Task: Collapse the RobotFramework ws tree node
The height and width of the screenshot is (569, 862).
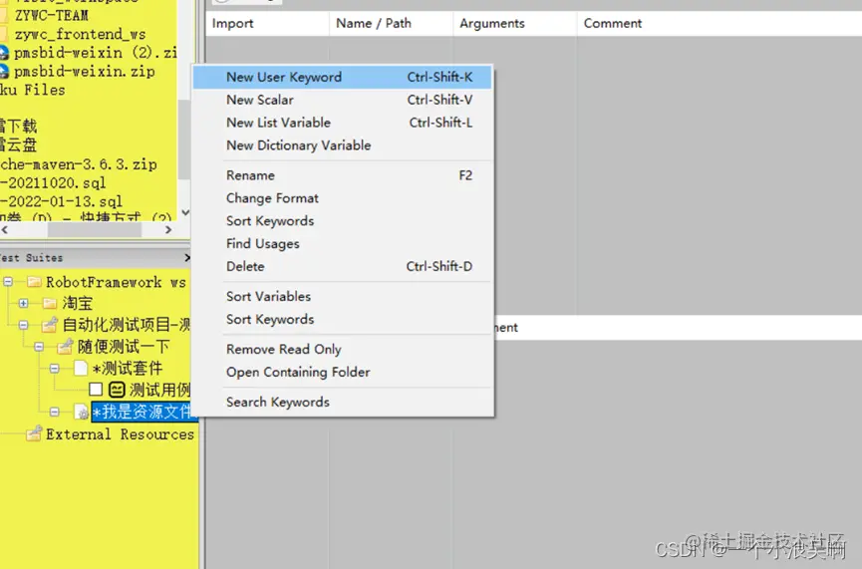Action: pos(8,282)
